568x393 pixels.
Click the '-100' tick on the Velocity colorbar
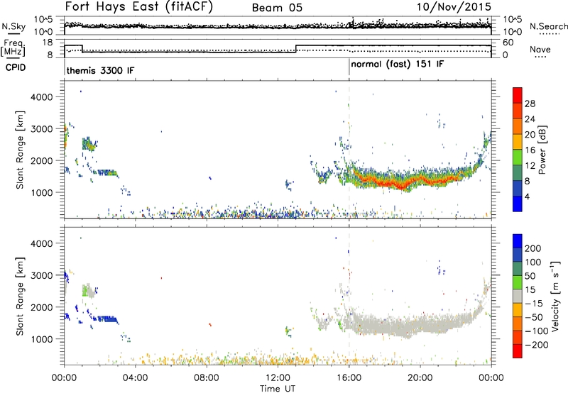pyautogui.click(x=537, y=331)
